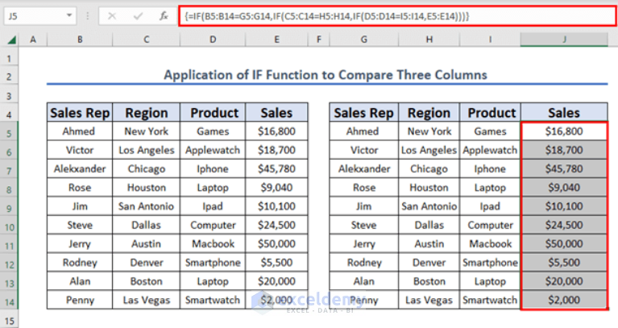The height and width of the screenshot is (328, 618).
Task: Click 'Sales Rep' header in column G
Action: pos(363,113)
